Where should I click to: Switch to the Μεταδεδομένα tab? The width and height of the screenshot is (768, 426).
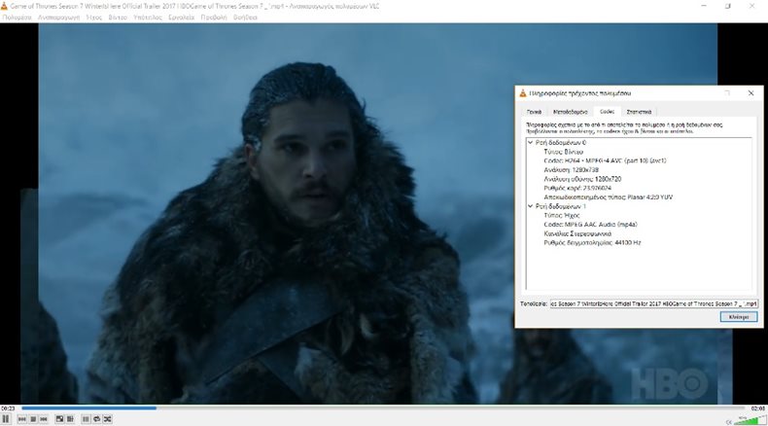(570, 112)
